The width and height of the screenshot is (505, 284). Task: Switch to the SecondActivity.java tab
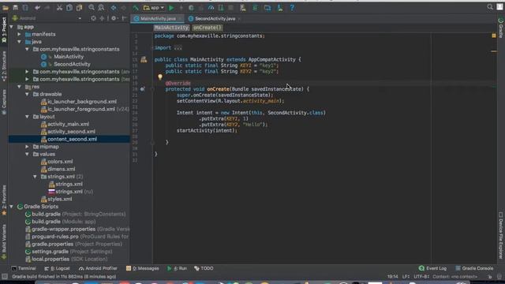pyautogui.click(x=215, y=19)
